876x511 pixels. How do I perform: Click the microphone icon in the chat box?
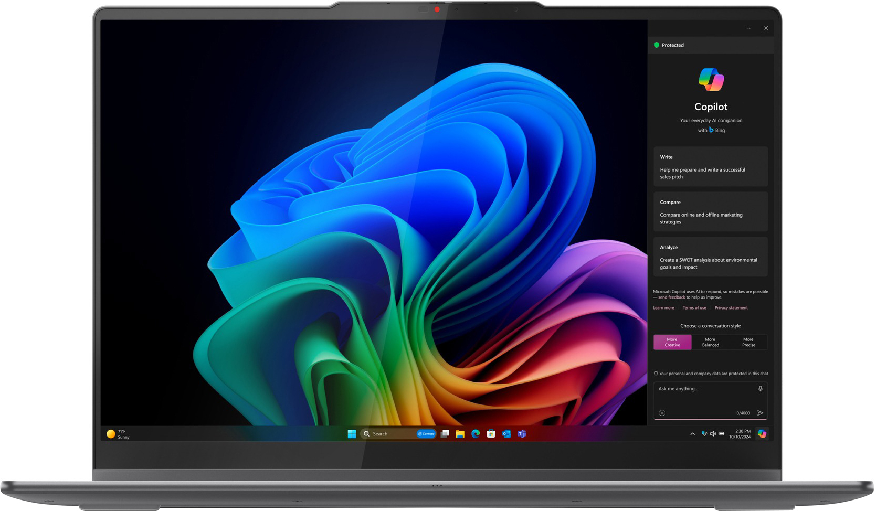760,388
